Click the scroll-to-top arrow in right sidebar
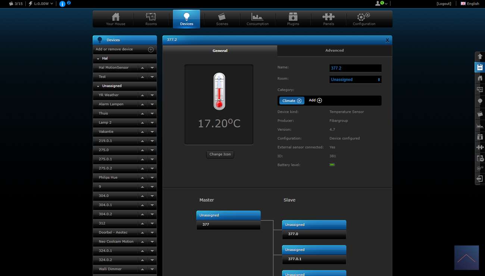The width and height of the screenshot is (485, 276). click(x=480, y=57)
